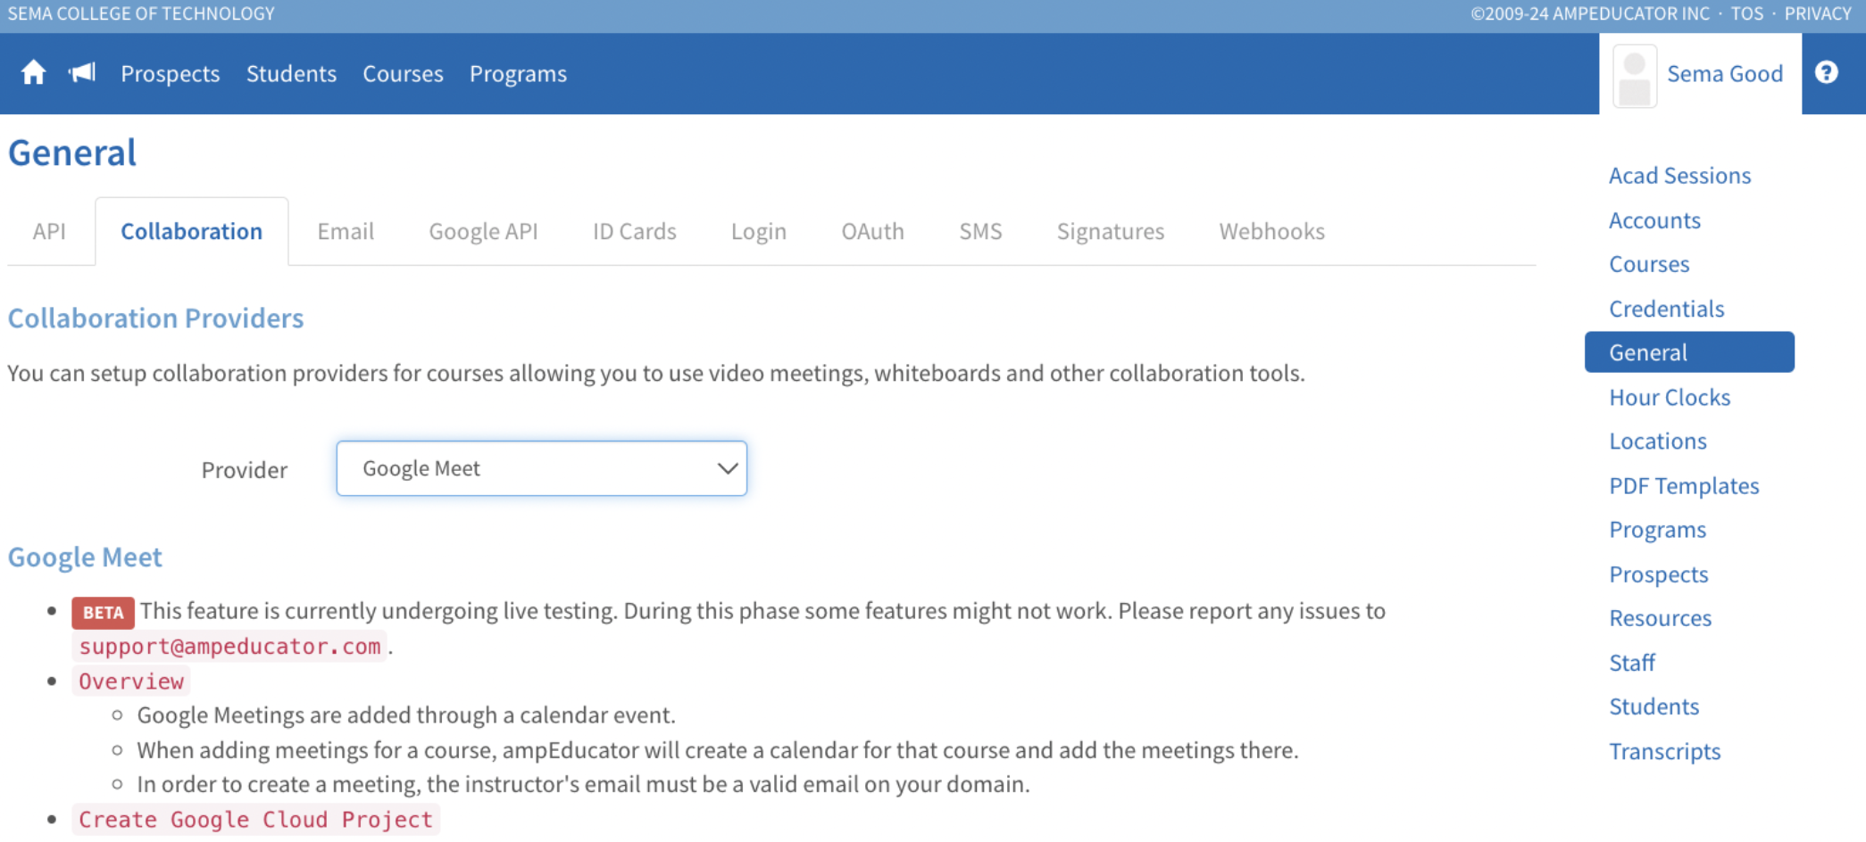1866x842 pixels.
Task: Click the home icon in navbar
Action: coord(33,73)
